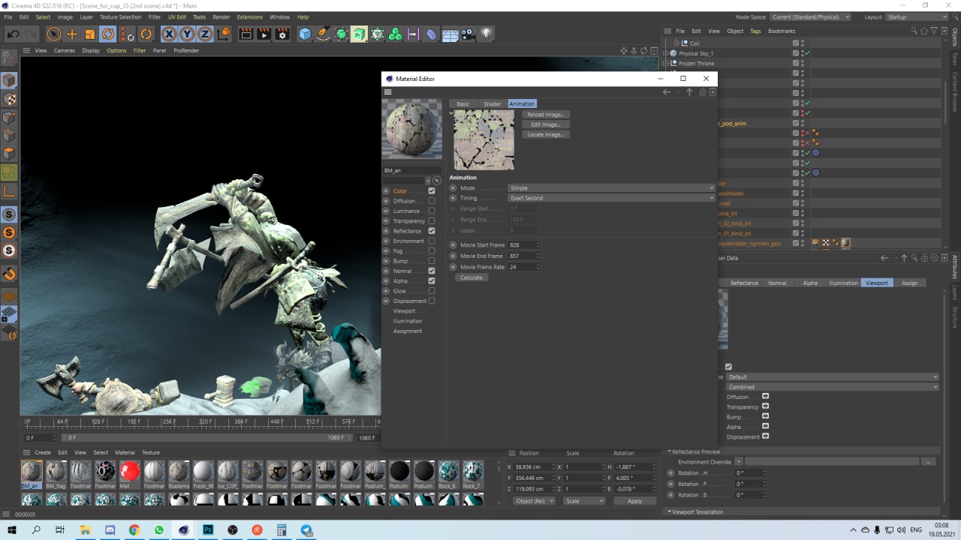Add a Bend deformer
961x540 pixels.
pyautogui.click(x=432, y=34)
